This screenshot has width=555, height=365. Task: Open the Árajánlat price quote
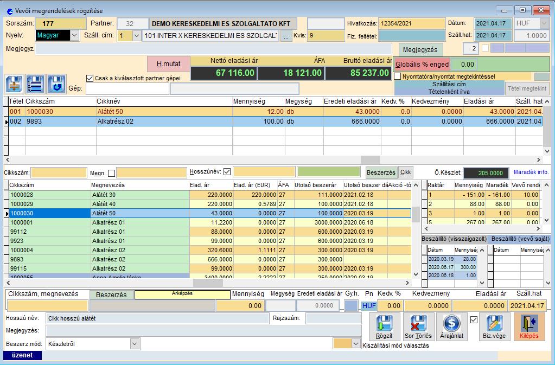(x=451, y=327)
